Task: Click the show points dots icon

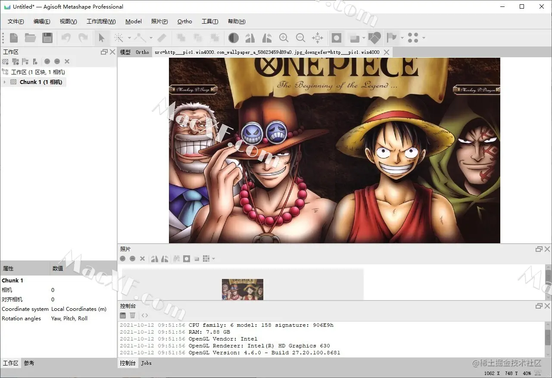Action: click(x=413, y=38)
